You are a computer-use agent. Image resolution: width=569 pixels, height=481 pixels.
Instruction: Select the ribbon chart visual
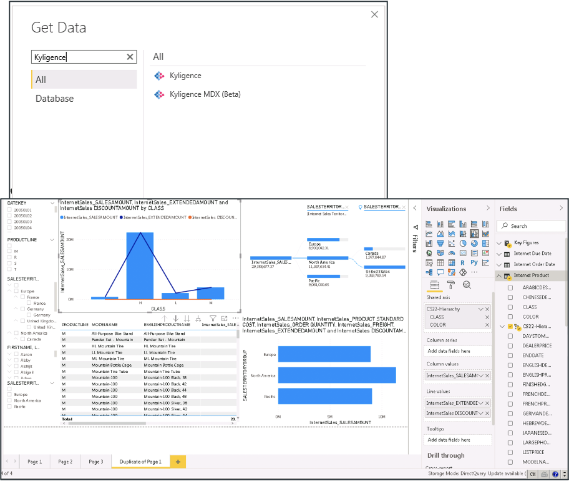(x=485, y=234)
